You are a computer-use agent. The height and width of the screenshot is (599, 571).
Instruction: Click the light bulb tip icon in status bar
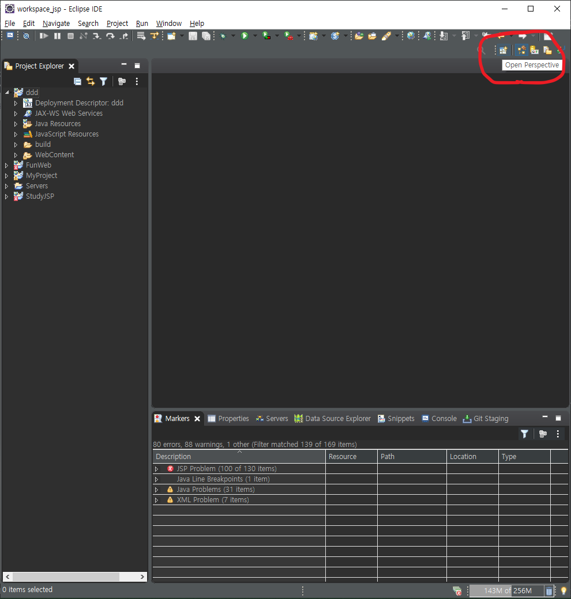point(564,590)
